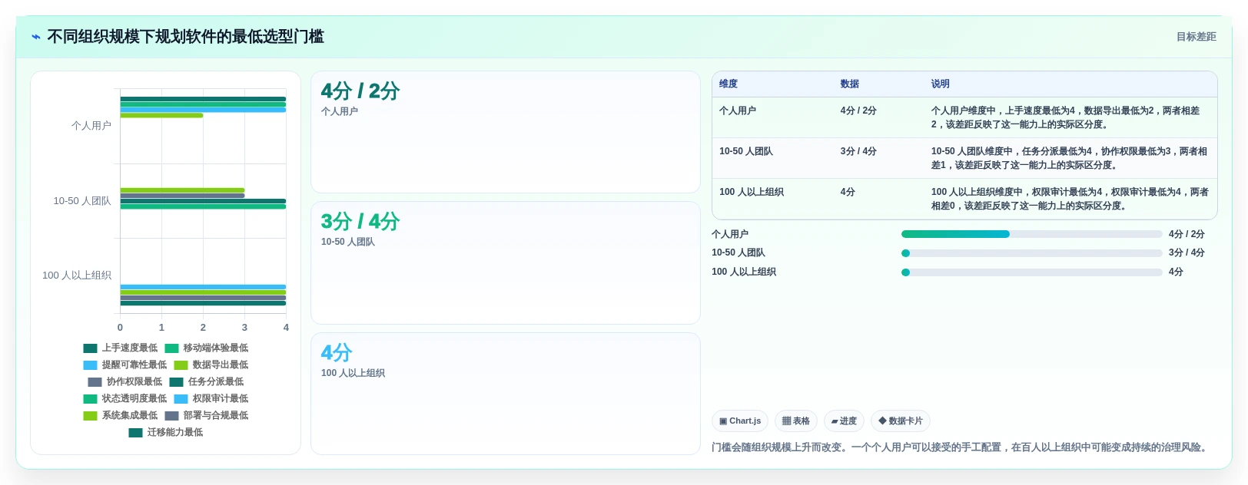Click the 表格 tag chip

point(796,421)
